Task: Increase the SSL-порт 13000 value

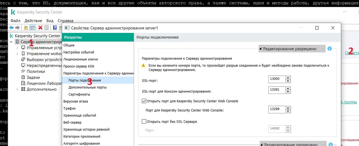Action: pos(288,77)
